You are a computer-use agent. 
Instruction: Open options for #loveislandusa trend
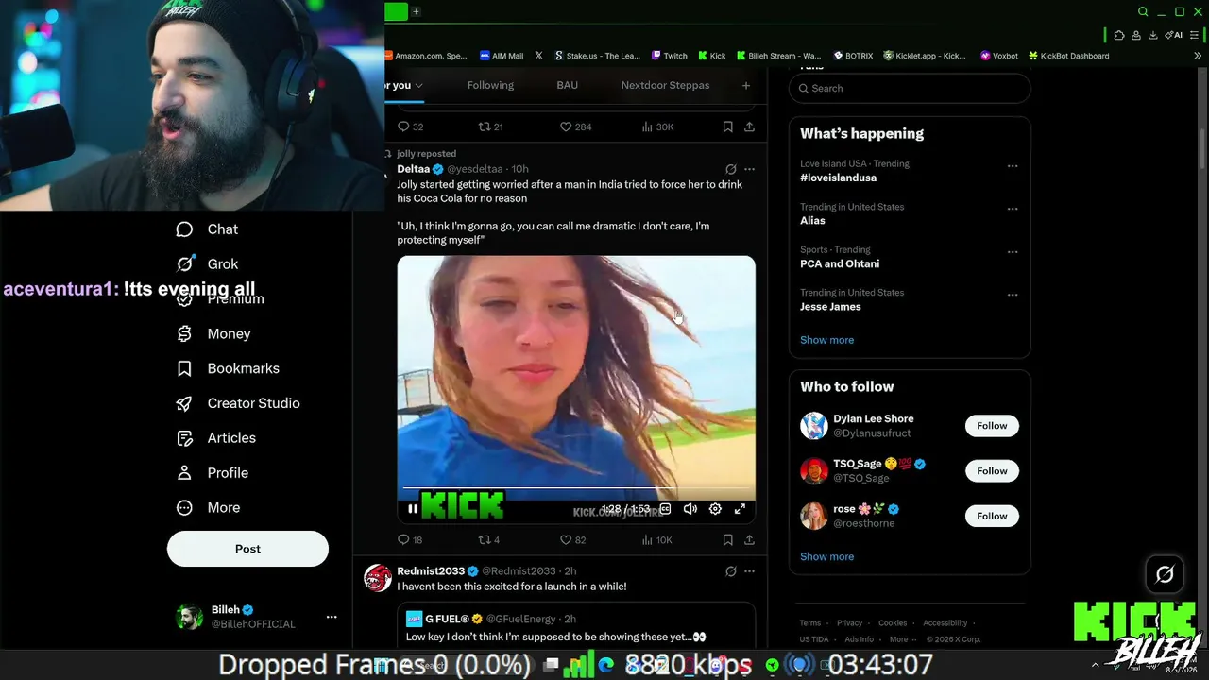pos(1013,166)
